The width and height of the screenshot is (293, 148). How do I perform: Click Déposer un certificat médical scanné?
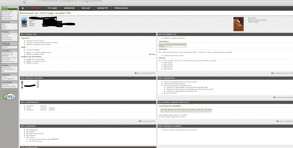pos(39,52)
